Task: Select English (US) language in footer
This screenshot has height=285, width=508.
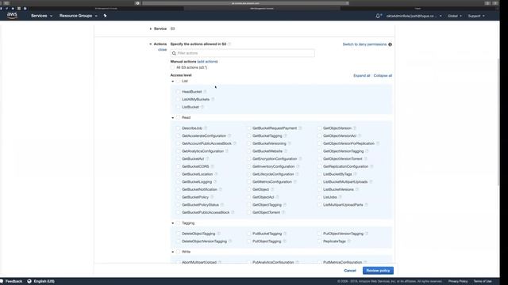Action: point(44,281)
